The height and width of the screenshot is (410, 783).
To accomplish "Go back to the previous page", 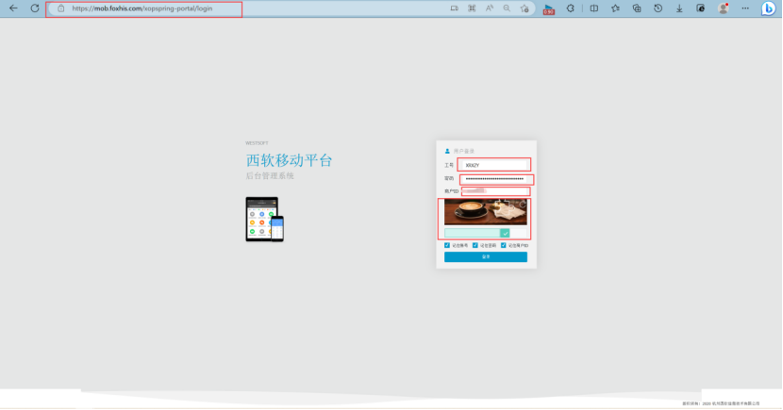I will 13,8.
